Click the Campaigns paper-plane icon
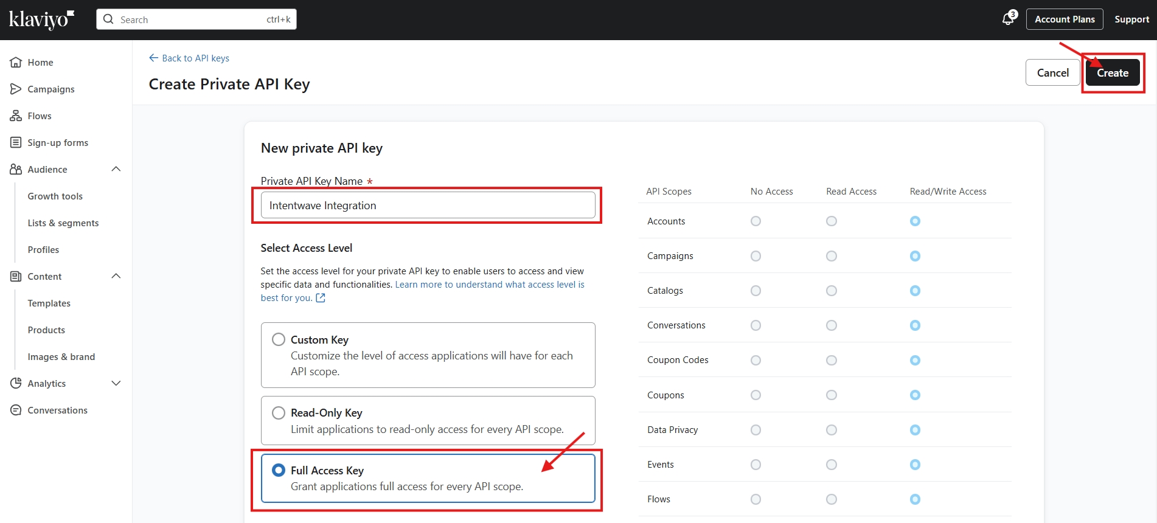This screenshot has width=1157, height=523. [x=16, y=89]
